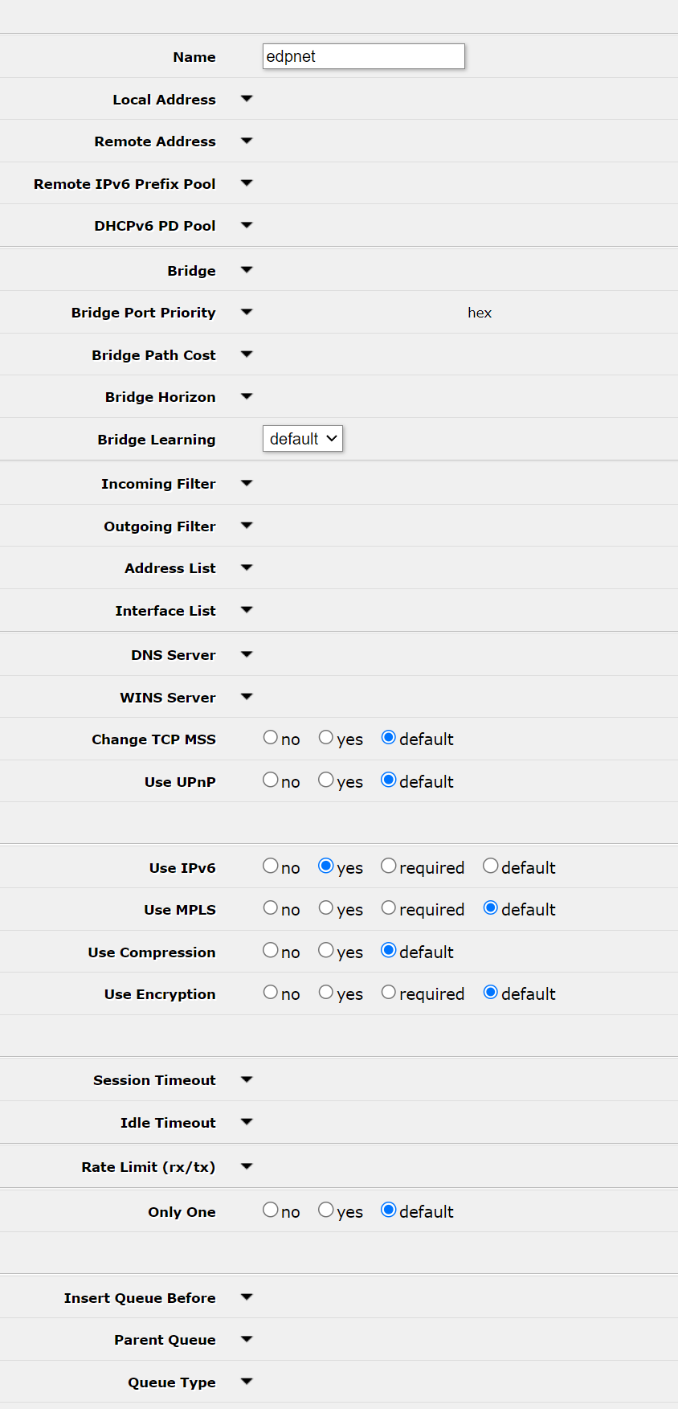Select required for Use IPv6

tap(389, 866)
